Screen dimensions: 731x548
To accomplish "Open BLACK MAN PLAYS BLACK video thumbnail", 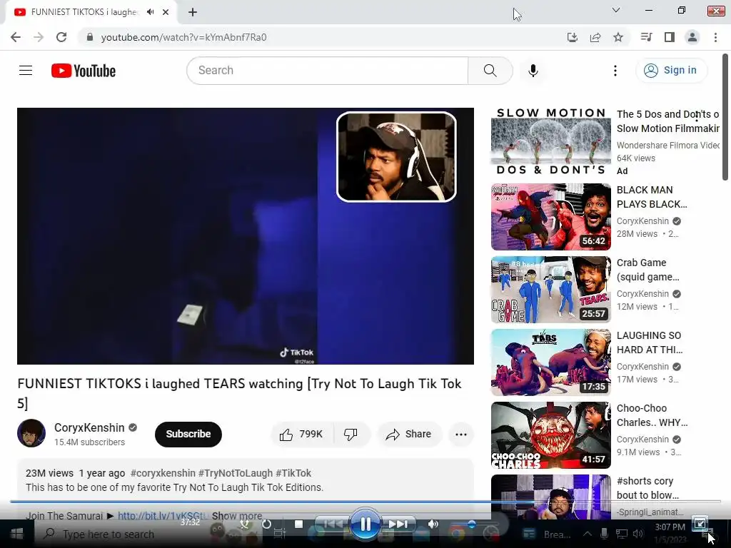I will coord(550,217).
